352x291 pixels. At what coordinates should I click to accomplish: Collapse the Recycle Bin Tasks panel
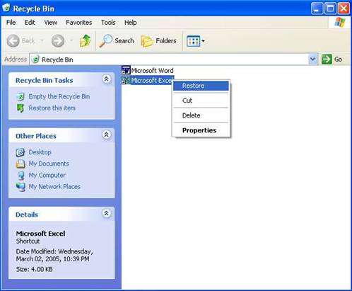coord(106,79)
